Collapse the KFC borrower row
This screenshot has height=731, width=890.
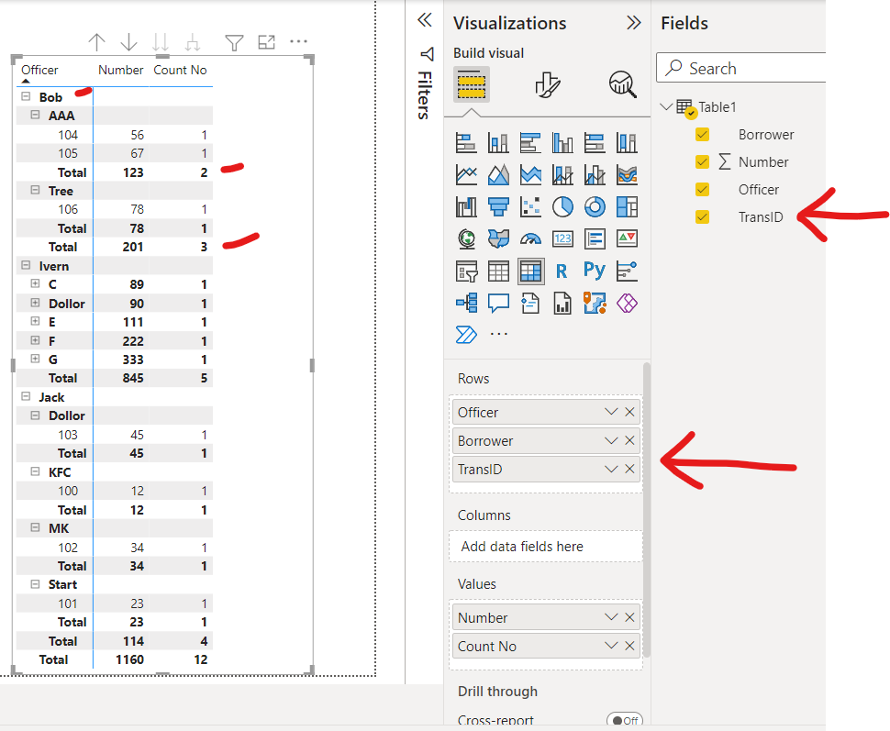point(35,471)
